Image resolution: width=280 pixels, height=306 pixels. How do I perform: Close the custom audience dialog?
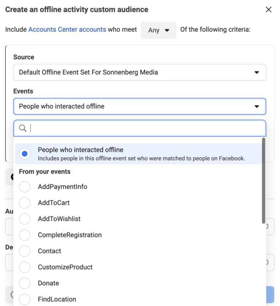click(269, 10)
